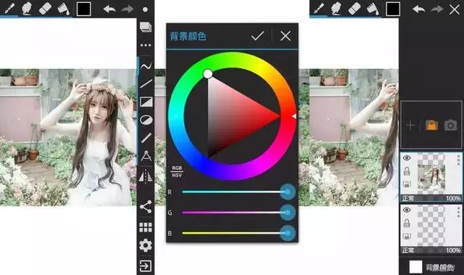Open the share icon
This screenshot has height=275, width=464.
point(146,207)
